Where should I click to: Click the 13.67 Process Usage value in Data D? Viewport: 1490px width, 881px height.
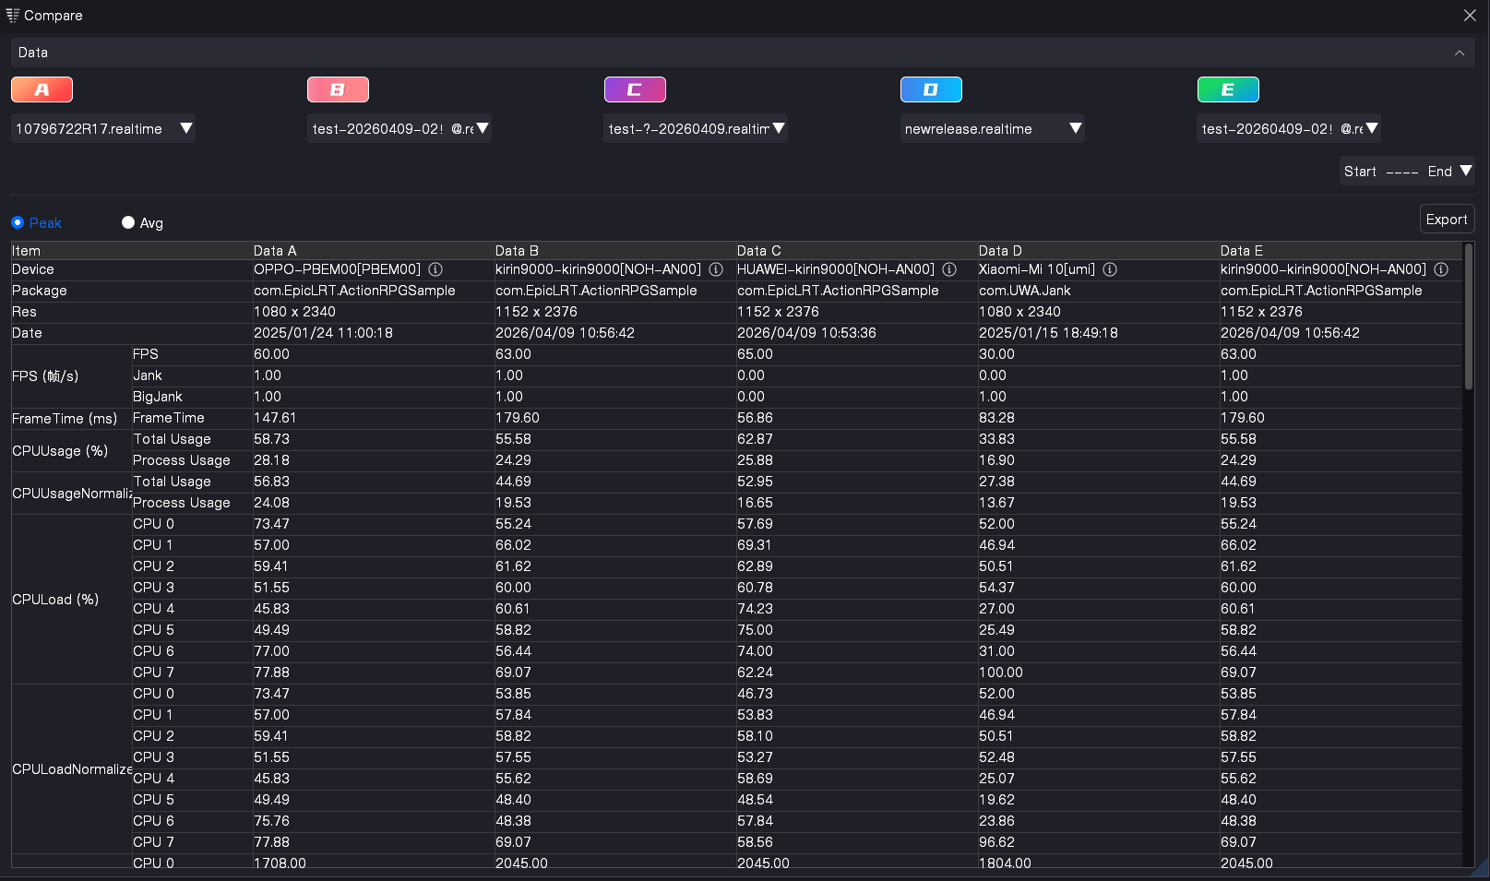pyautogui.click(x=996, y=503)
